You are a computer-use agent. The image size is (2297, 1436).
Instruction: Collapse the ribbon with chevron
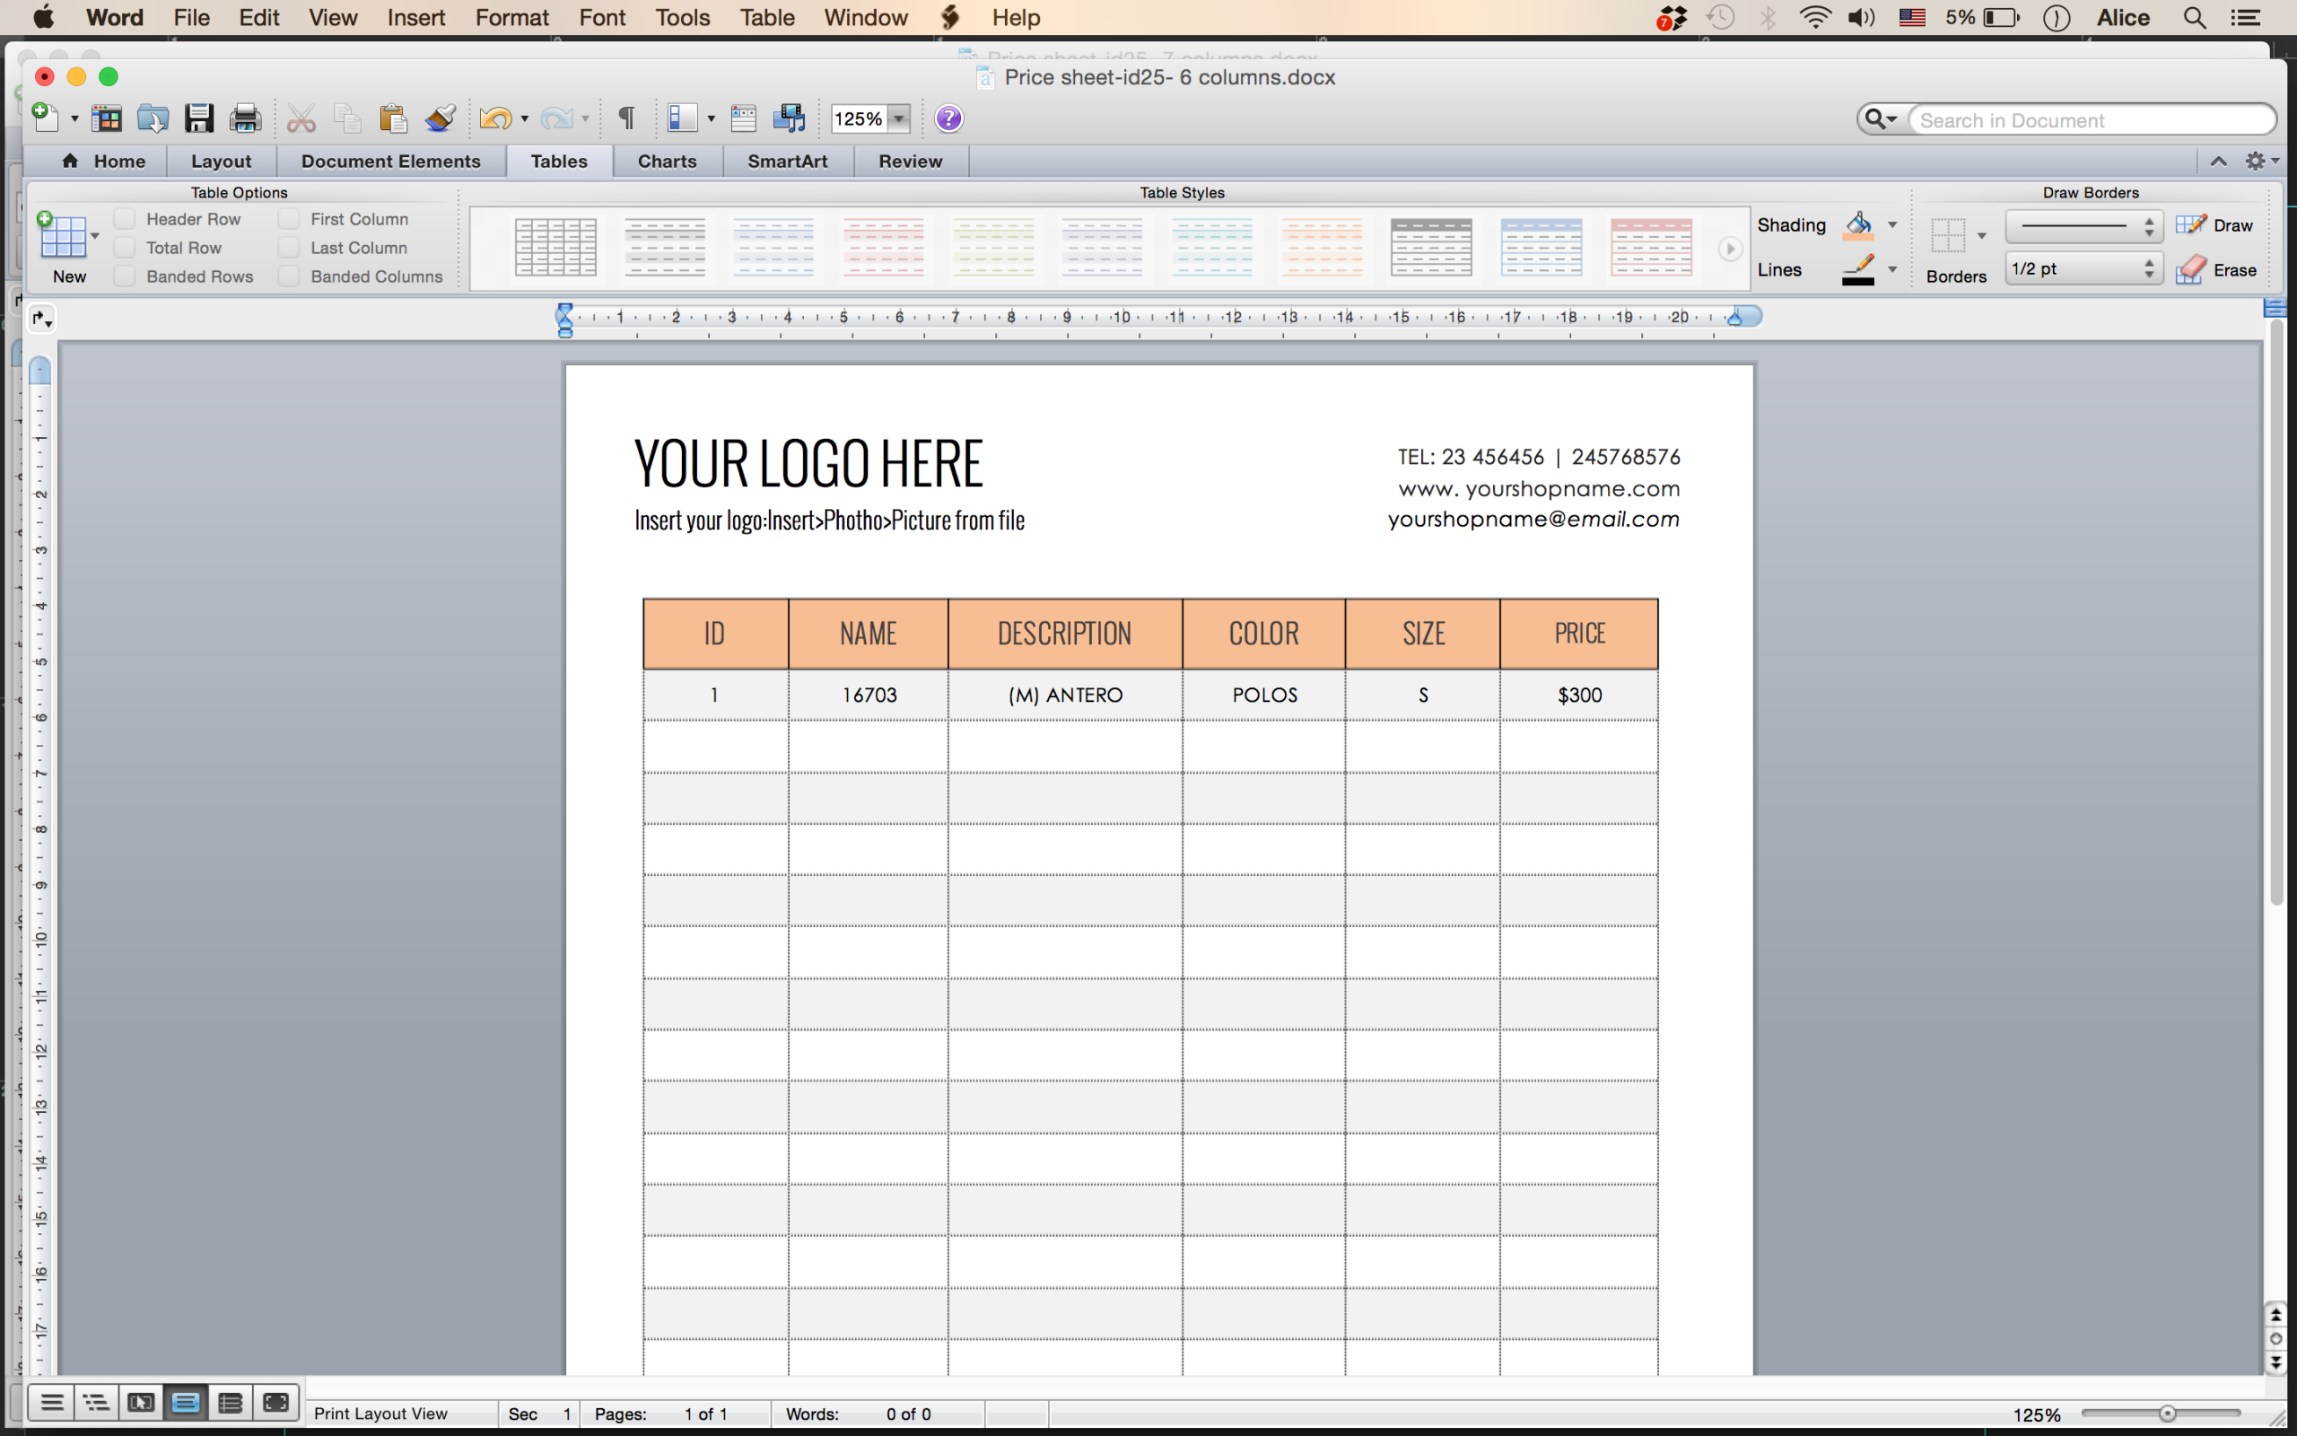click(x=2218, y=162)
